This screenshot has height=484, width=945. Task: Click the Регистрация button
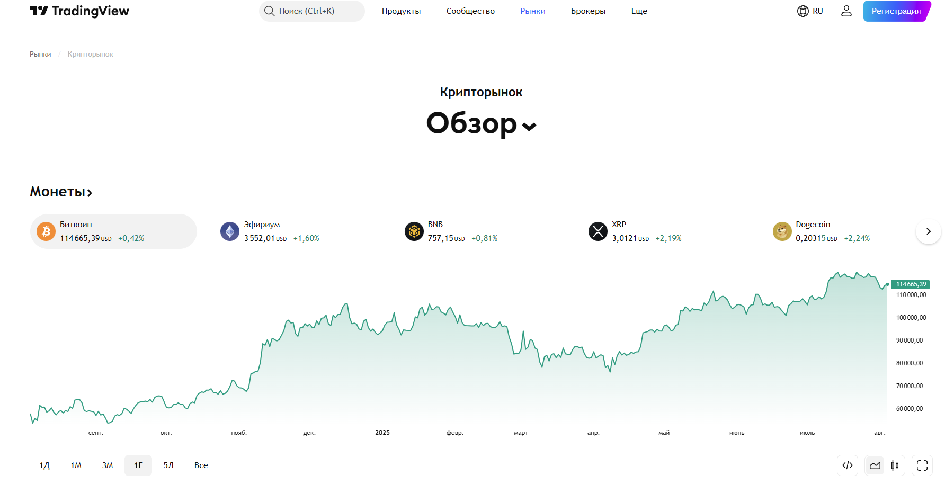click(896, 11)
